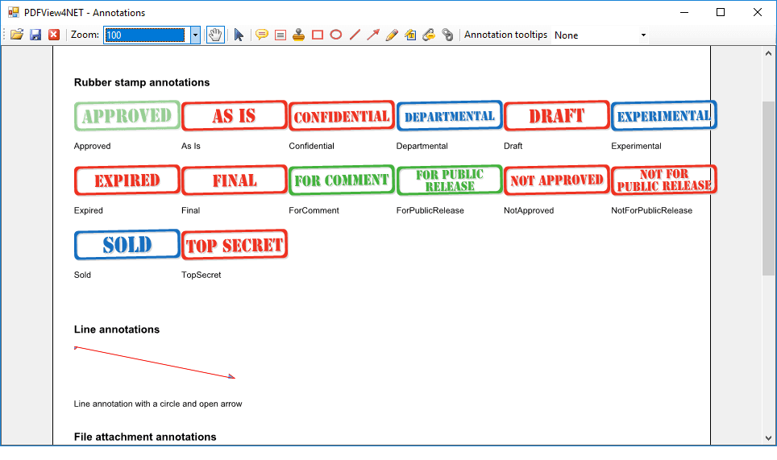
Task: Click the AS IS red stamp
Action: [235, 116]
